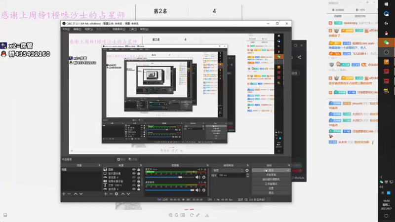Click the 开始录制 button
This screenshot has width=395, height=222.
[271, 175]
